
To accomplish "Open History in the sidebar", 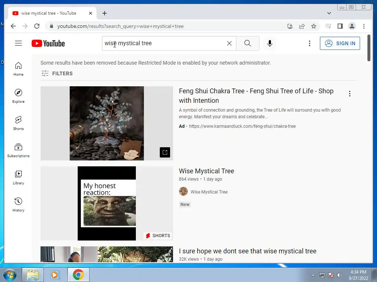I will coord(18,205).
